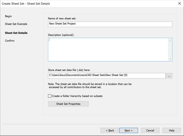Click the sheet set data file path field
Image resolution: width=184 pixels, height=136 pixels.
(x=107, y=76)
